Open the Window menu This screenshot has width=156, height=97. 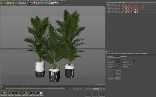62,1
